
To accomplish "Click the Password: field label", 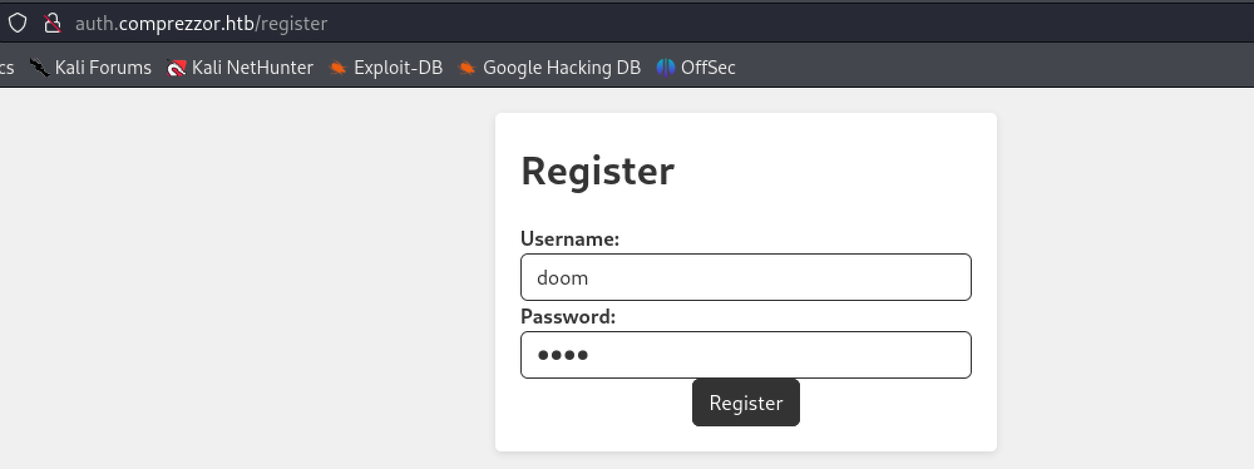I will pos(567,317).
